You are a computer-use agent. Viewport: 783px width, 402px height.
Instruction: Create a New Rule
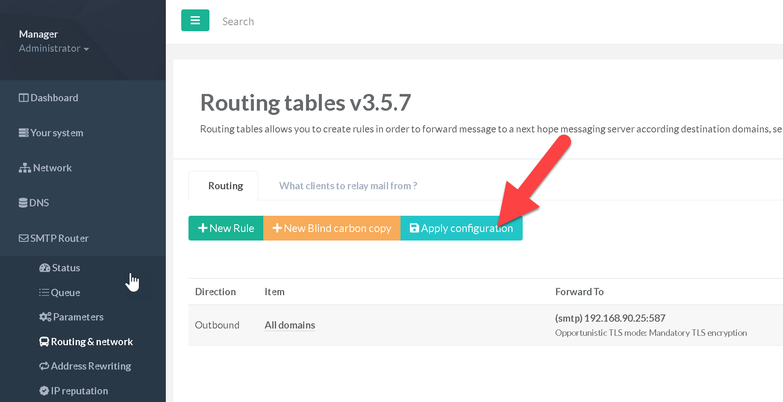click(226, 228)
